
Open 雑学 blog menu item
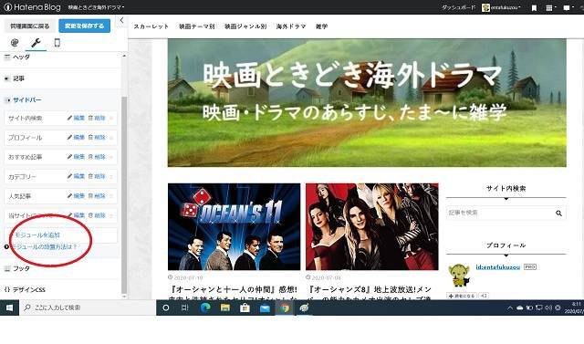(x=322, y=26)
